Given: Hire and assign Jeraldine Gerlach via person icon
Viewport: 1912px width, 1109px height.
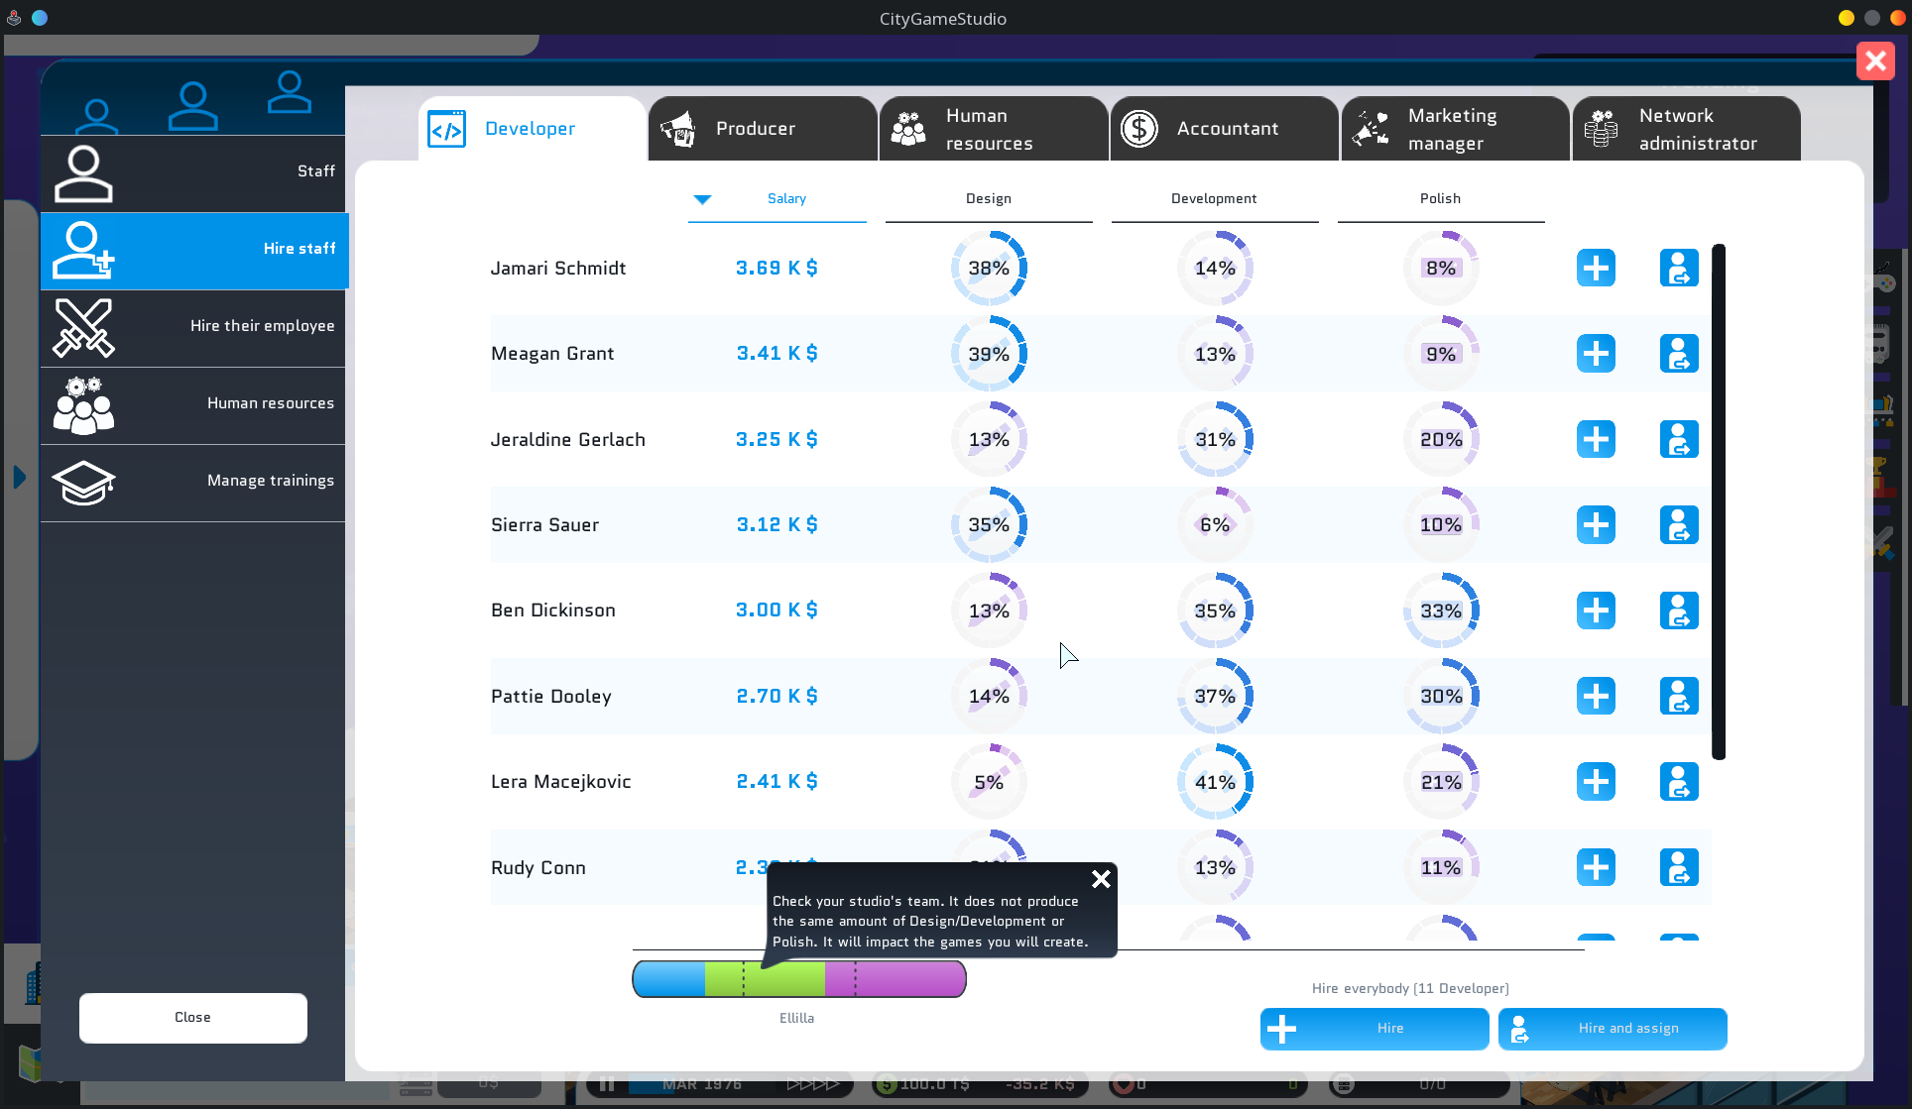Looking at the screenshot, I should (1679, 439).
